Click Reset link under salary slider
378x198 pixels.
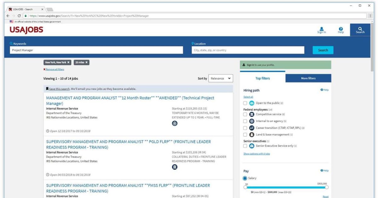pos(325,197)
